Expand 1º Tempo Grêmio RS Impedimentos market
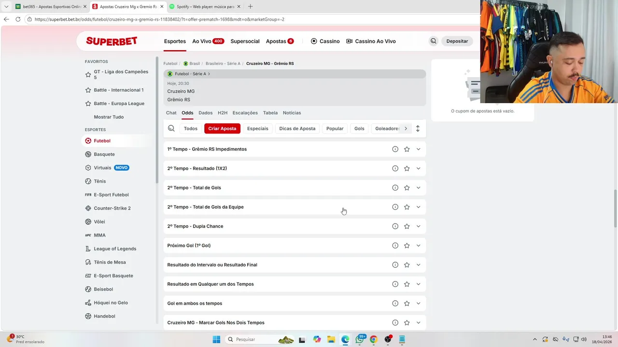 click(418, 149)
